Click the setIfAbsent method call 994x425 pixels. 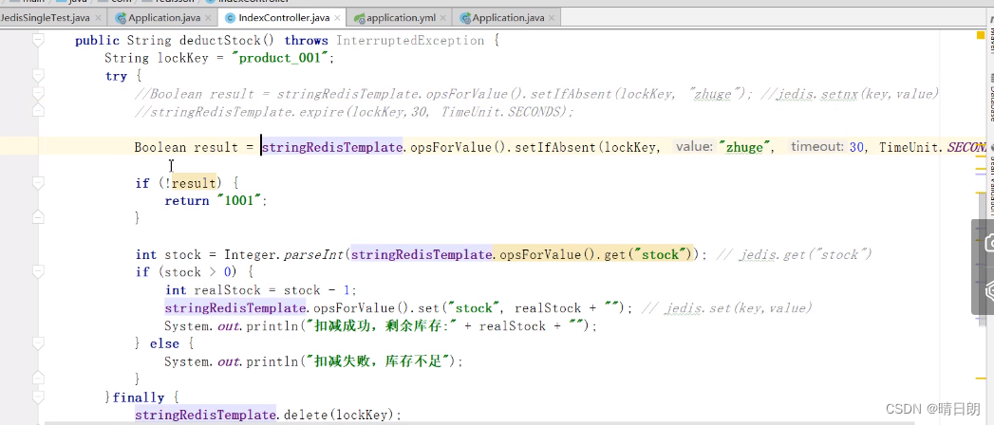pos(554,148)
